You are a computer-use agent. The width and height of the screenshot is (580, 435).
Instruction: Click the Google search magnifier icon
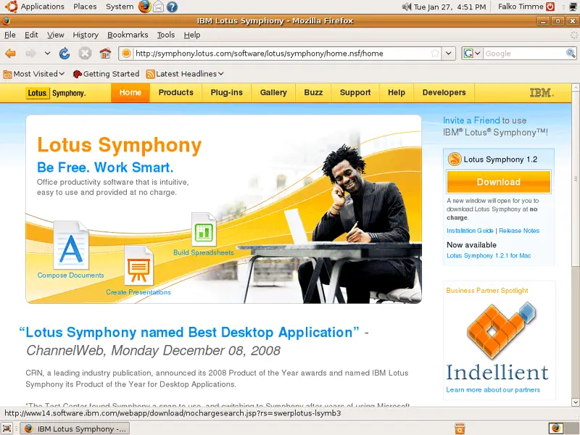571,53
